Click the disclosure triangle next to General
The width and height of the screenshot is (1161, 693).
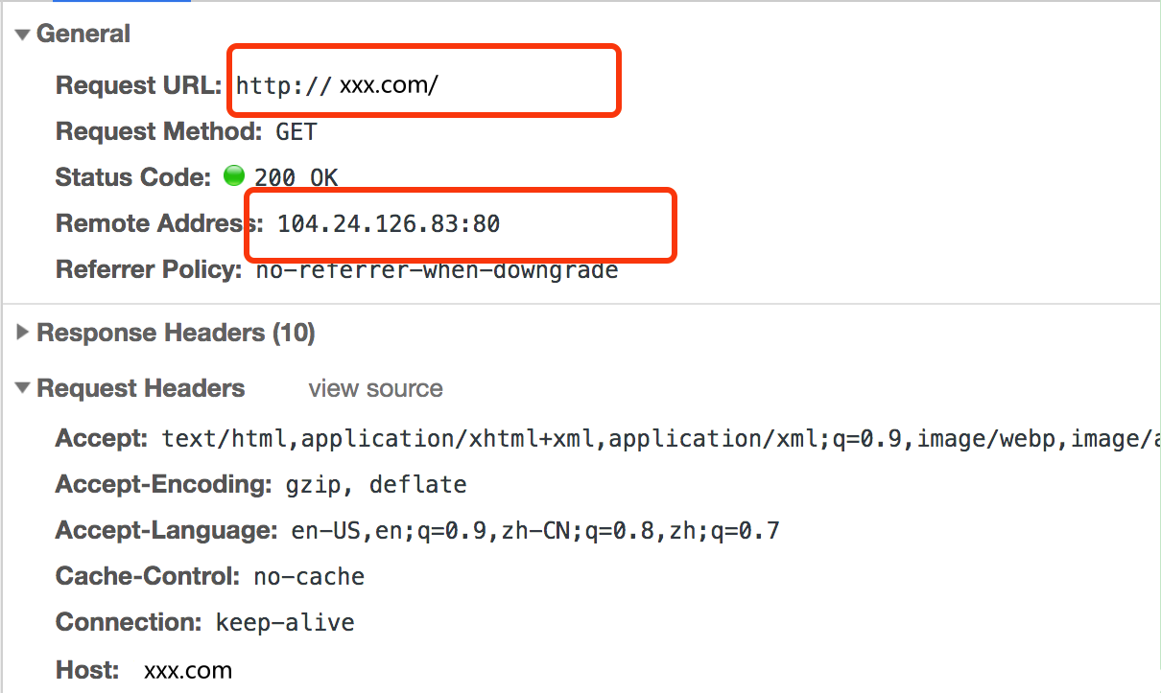[21, 34]
